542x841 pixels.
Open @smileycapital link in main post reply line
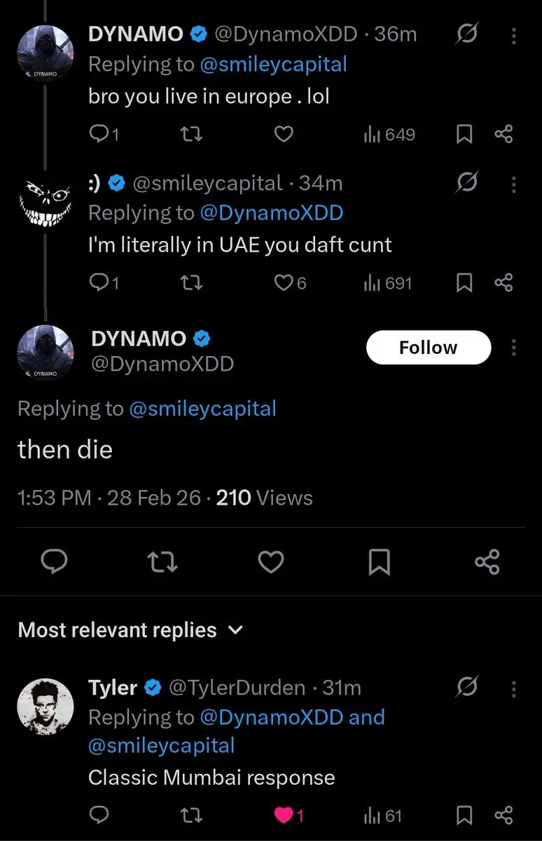click(x=203, y=409)
